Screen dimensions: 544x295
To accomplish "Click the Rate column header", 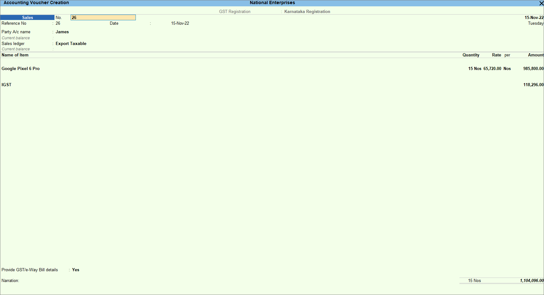I will pyautogui.click(x=497, y=55).
